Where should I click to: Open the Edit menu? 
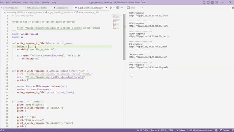click(x=8, y=3)
